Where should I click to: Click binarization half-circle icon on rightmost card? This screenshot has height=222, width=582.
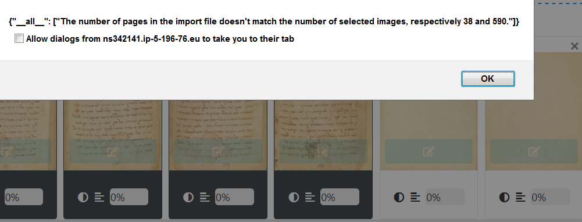click(504, 197)
